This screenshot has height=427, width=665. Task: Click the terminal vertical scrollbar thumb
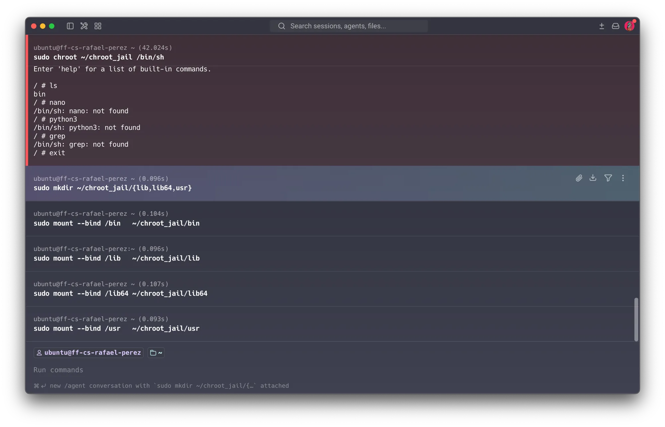pyautogui.click(x=636, y=319)
